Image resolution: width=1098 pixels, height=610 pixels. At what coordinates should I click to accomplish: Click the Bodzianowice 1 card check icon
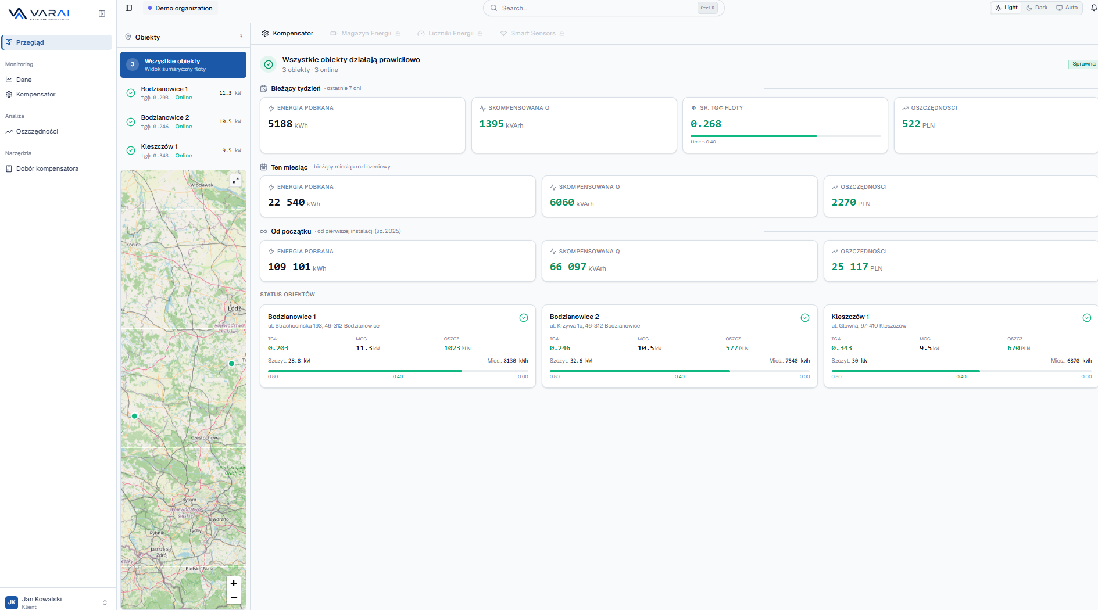[524, 318]
